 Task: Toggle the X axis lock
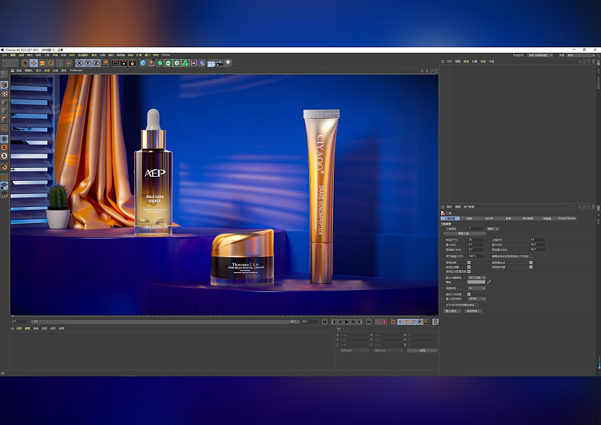[79, 63]
